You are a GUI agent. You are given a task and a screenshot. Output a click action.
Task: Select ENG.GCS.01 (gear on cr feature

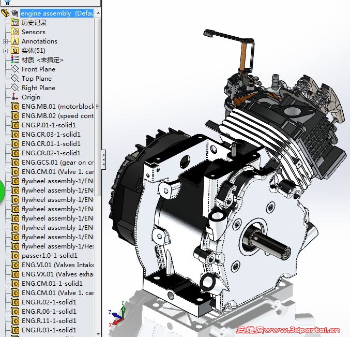57,162
